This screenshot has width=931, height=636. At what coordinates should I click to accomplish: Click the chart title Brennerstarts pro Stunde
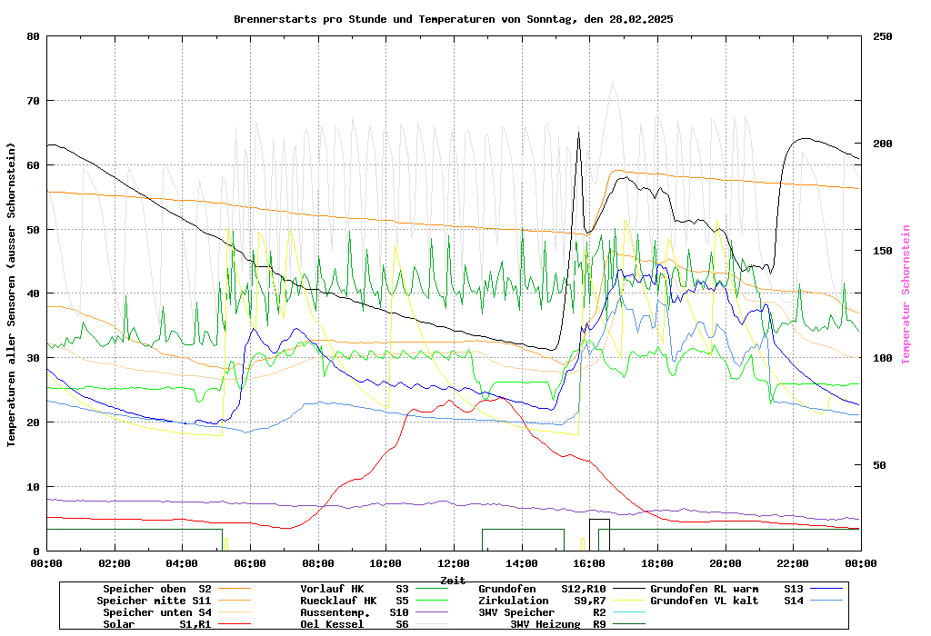coord(453,19)
